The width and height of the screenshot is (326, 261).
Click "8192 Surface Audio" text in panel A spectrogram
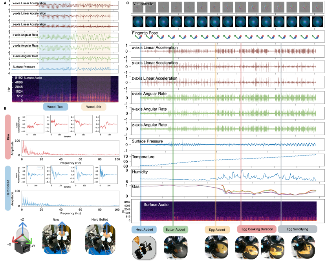[29, 78]
